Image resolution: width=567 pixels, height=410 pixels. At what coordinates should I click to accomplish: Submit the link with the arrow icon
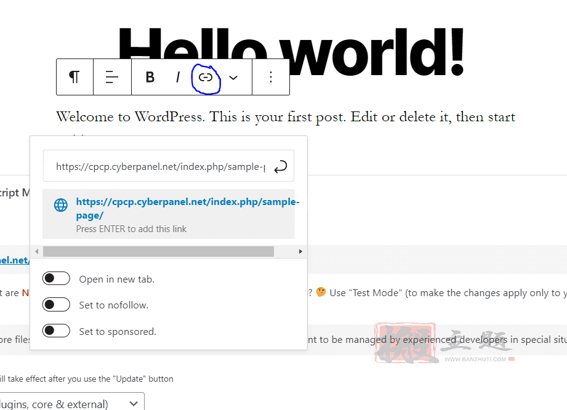pyautogui.click(x=280, y=167)
